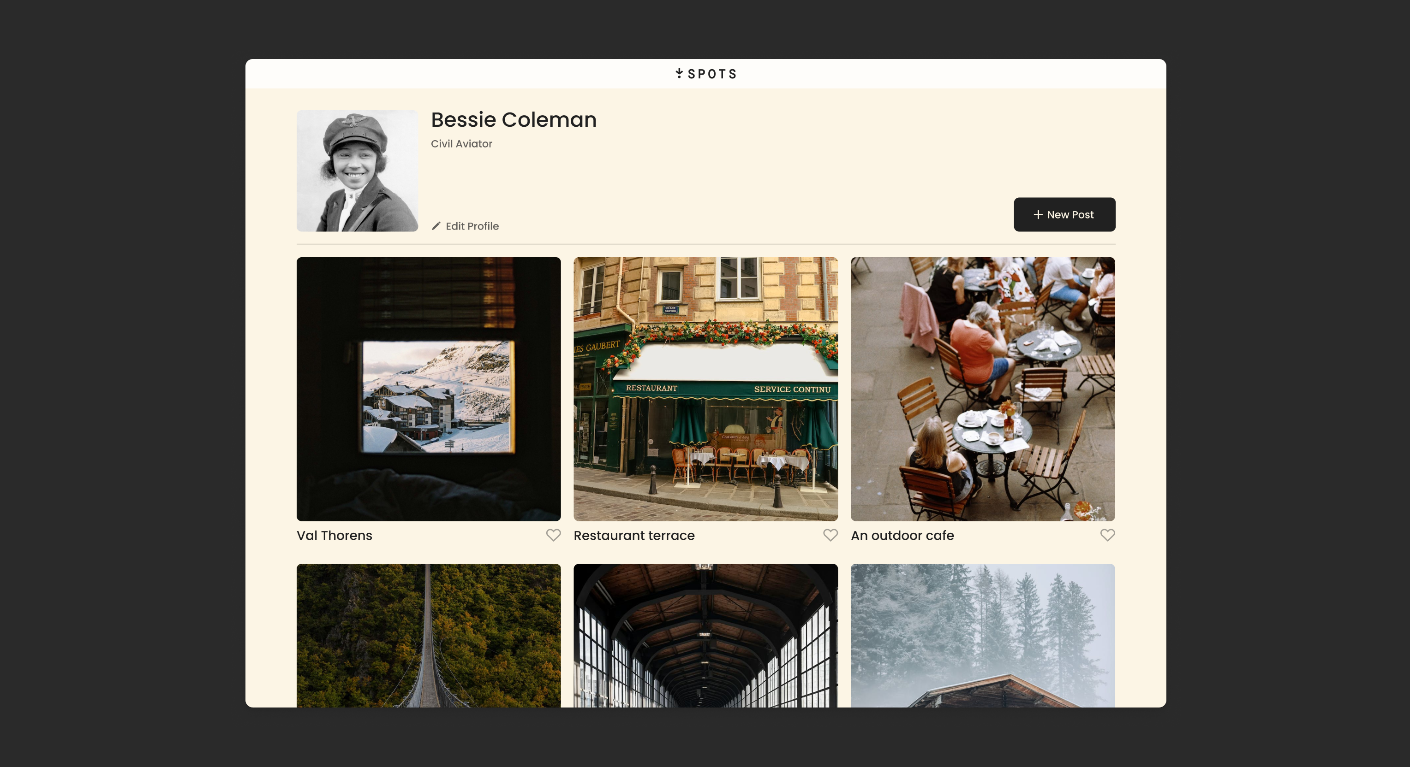Click the Spots logo in the header
The image size is (1410, 767).
(x=705, y=74)
